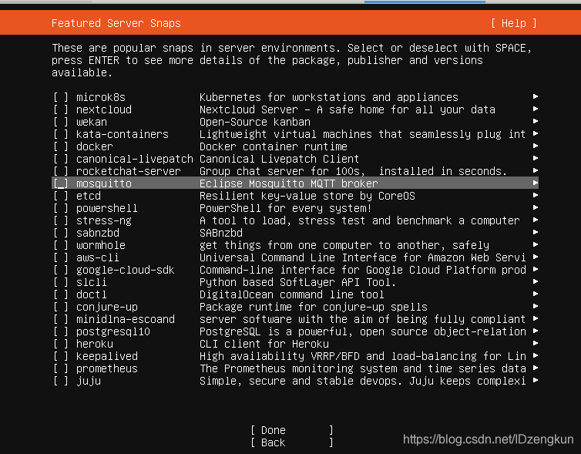Toggle the minidlna-escoand checkbox

point(61,319)
